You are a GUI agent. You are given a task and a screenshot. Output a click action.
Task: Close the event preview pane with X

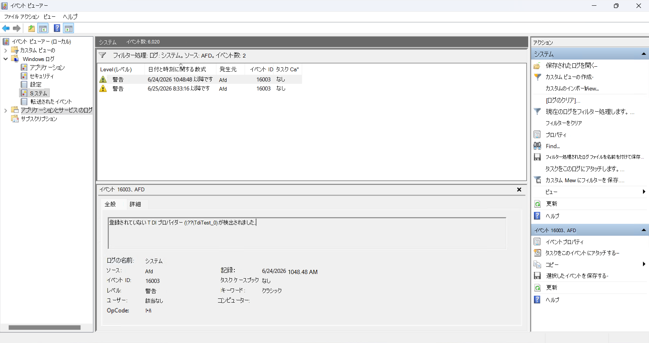click(x=519, y=189)
